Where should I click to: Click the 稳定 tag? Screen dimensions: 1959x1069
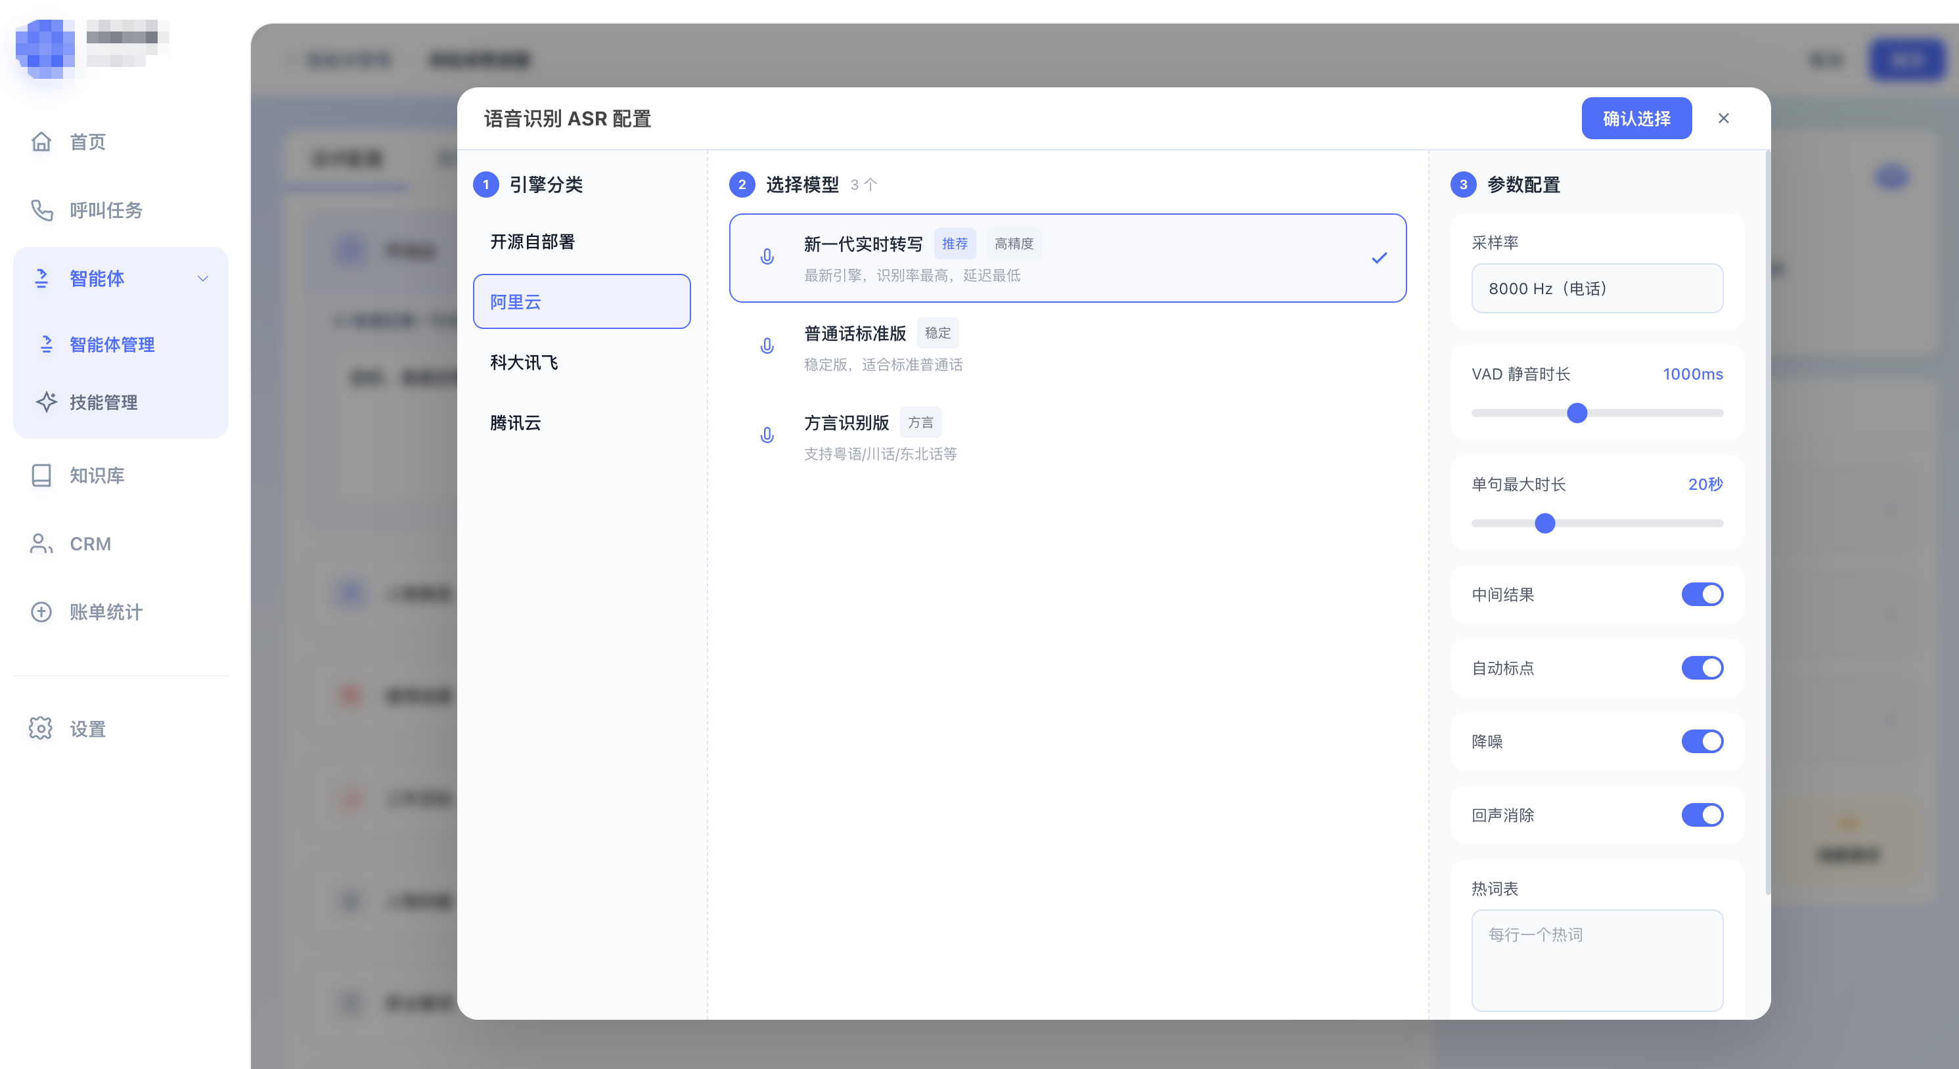click(x=937, y=333)
